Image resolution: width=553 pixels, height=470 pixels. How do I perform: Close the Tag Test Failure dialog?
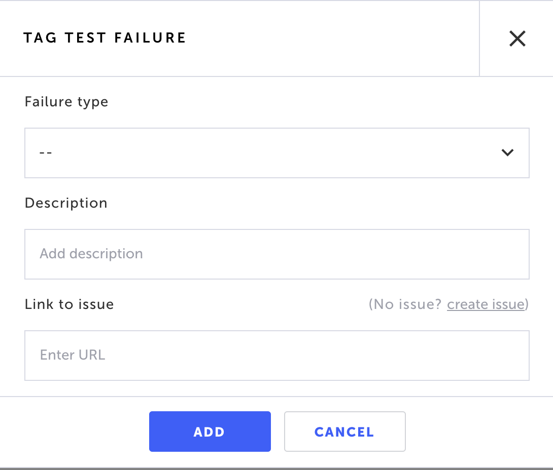pyautogui.click(x=517, y=38)
